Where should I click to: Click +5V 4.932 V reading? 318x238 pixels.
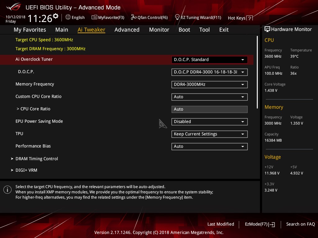tap(297, 173)
